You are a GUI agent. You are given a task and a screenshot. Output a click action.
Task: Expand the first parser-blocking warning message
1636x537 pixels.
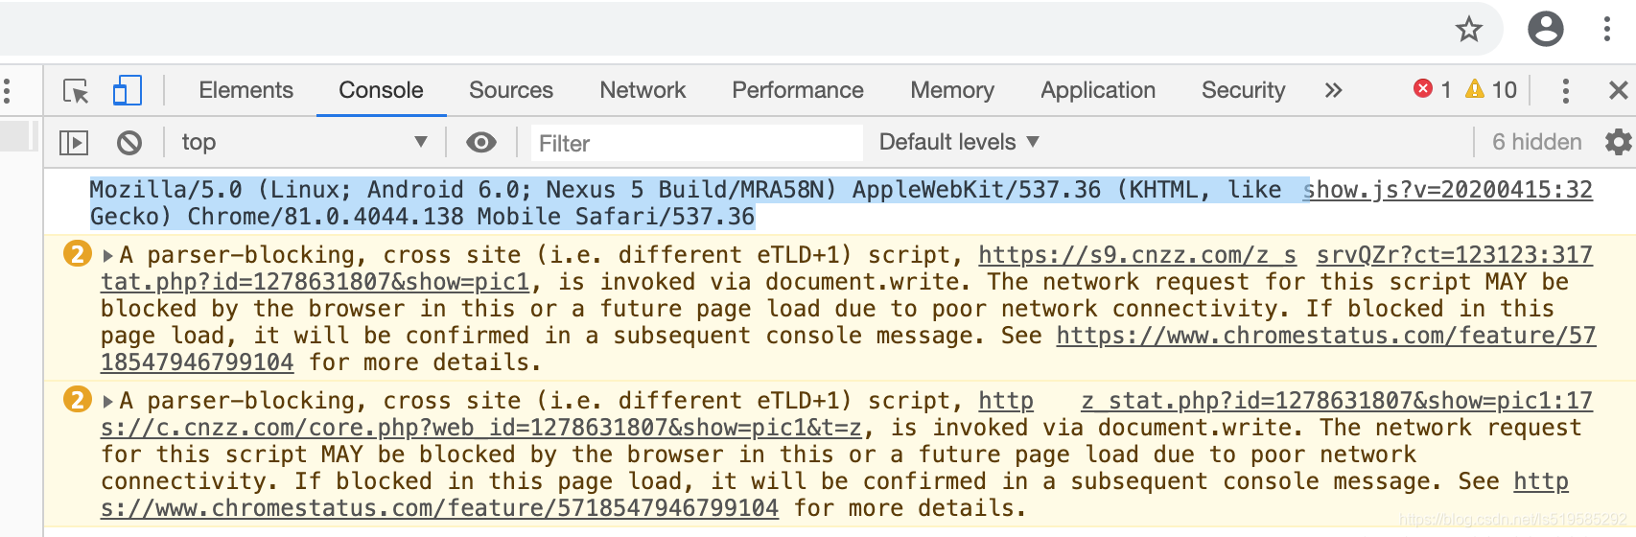108,255
